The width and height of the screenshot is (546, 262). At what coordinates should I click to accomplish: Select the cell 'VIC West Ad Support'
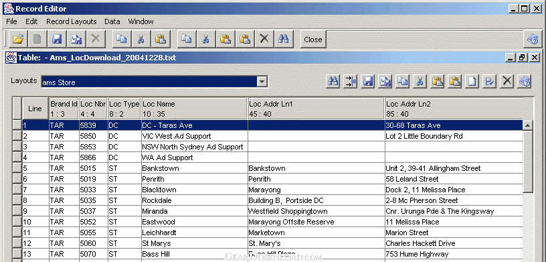click(194, 136)
